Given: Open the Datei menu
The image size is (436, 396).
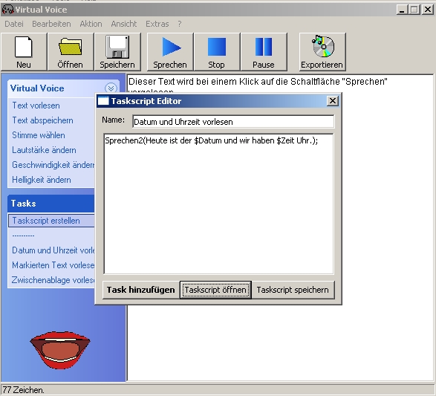Looking at the screenshot, I should click(14, 24).
